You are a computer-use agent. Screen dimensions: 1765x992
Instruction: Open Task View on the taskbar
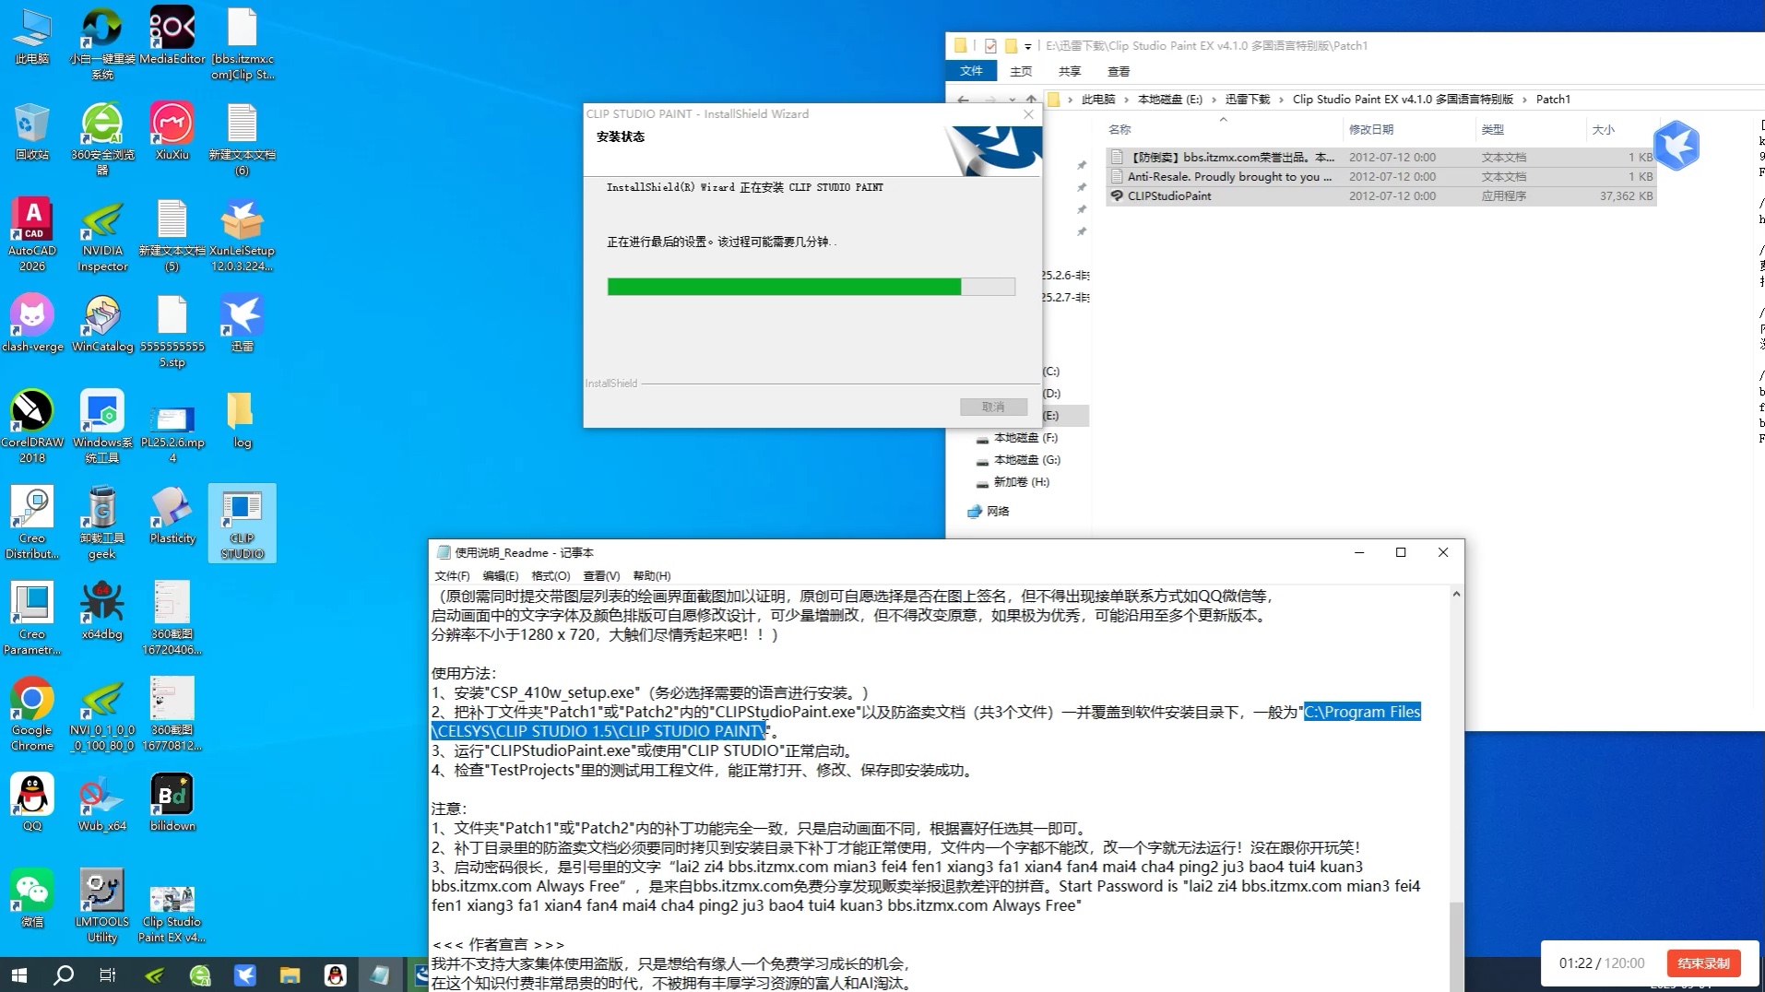108,974
